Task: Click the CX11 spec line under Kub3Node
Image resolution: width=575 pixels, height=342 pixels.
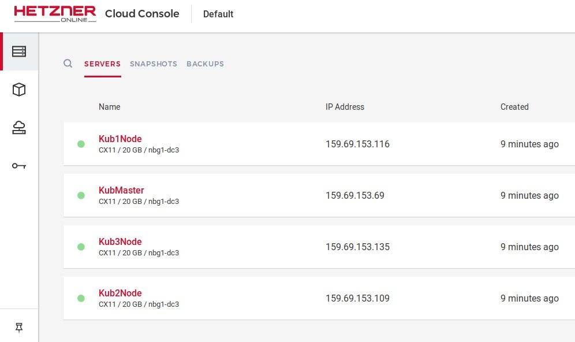Action: (139, 253)
